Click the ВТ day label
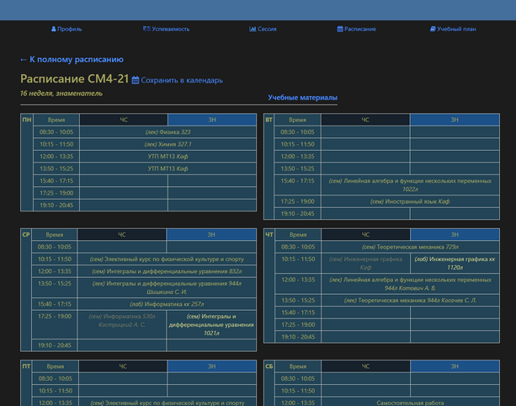This screenshot has width=516, height=406. tap(269, 120)
